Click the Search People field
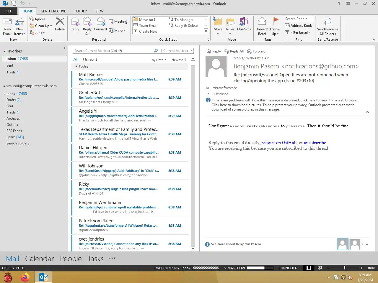 pyautogui.click(x=299, y=19)
